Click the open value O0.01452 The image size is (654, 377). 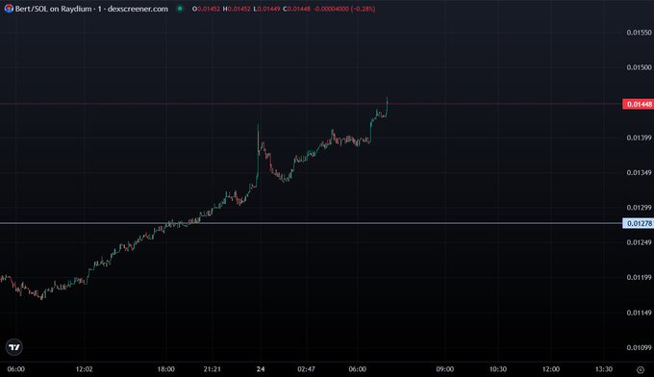pos(206,9)
